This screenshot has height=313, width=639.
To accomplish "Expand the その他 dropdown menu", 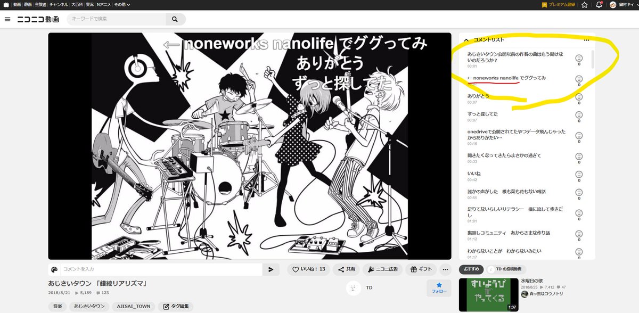I will (122, 5).
